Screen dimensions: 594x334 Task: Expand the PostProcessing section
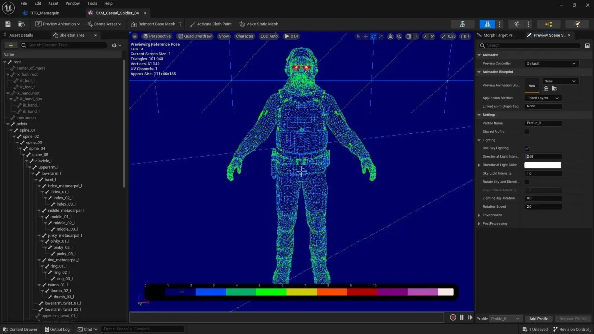pos(479,224)
